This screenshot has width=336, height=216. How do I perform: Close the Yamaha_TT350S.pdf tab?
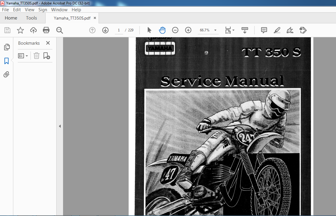[x=95, y=18]
